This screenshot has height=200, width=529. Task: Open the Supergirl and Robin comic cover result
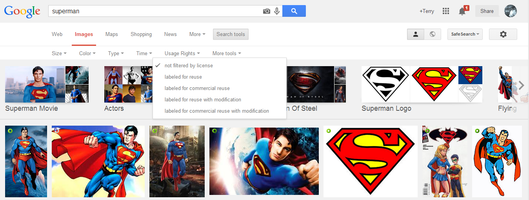[445, 161]
